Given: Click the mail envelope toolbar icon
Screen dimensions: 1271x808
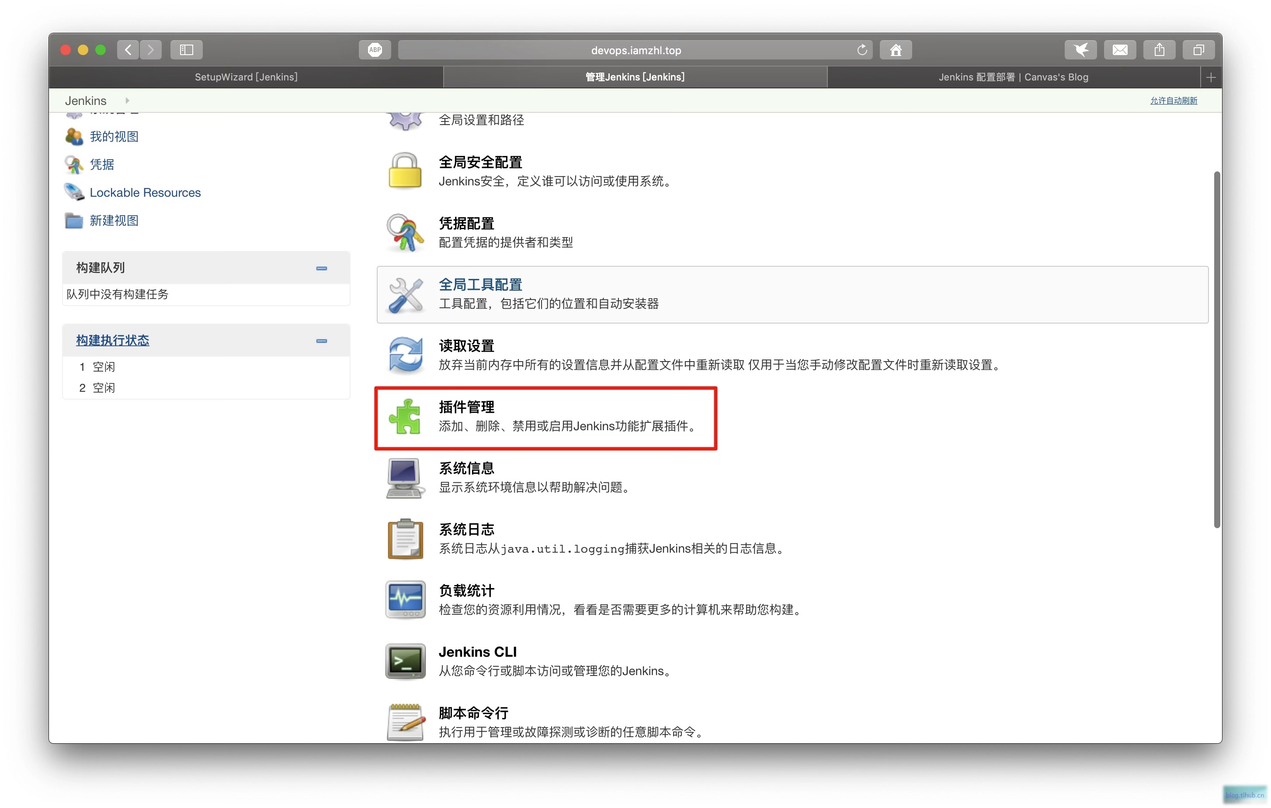Looking at the screenshot, I should tap(1120, 50).
